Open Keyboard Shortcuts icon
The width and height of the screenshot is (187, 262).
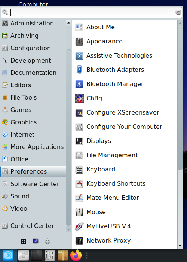(79, 184)
